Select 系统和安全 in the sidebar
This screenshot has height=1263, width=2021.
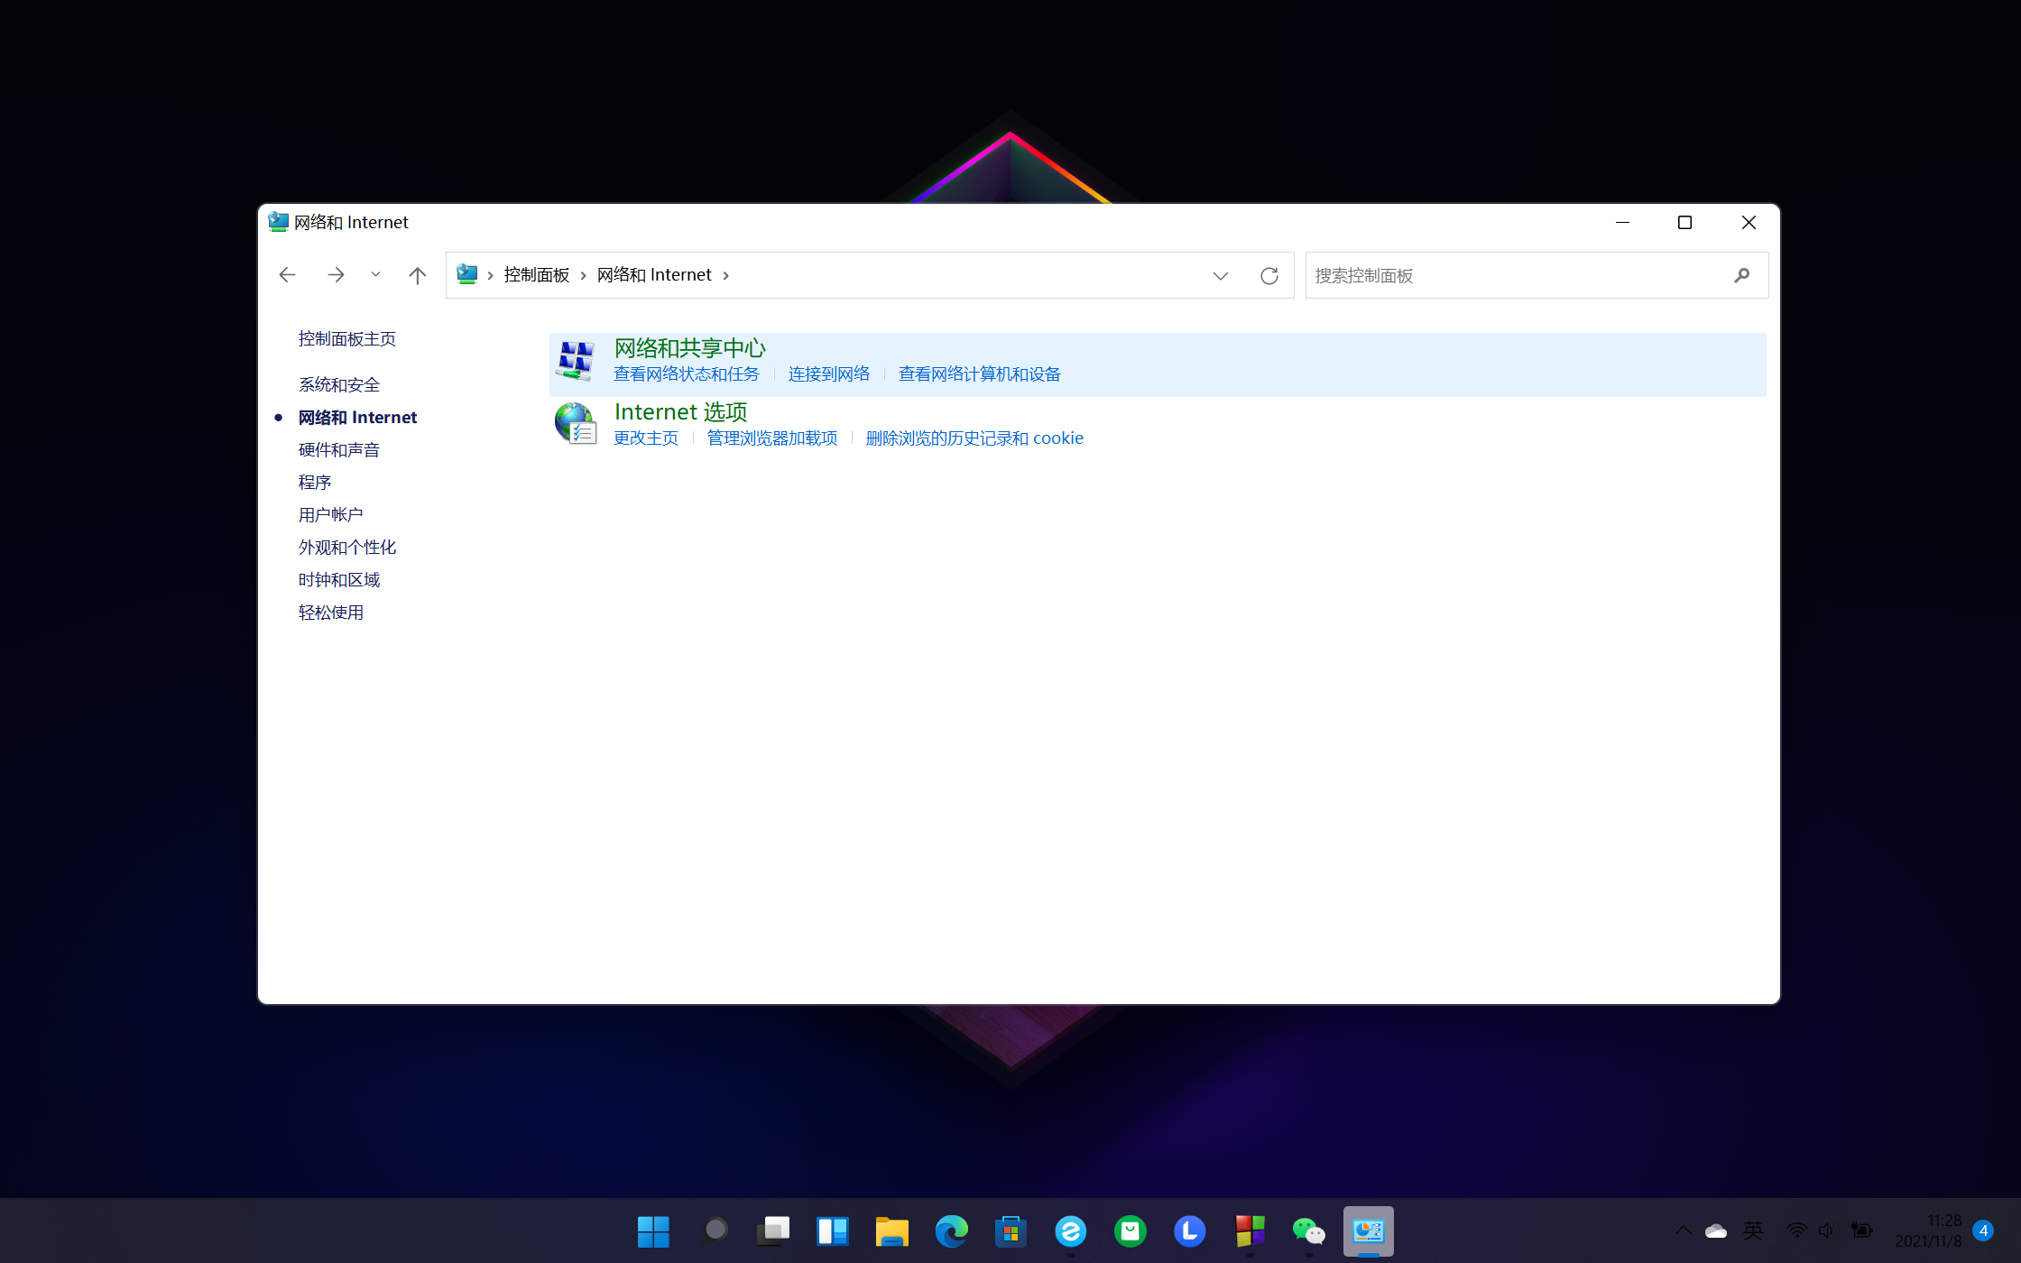tap(339, 385)
